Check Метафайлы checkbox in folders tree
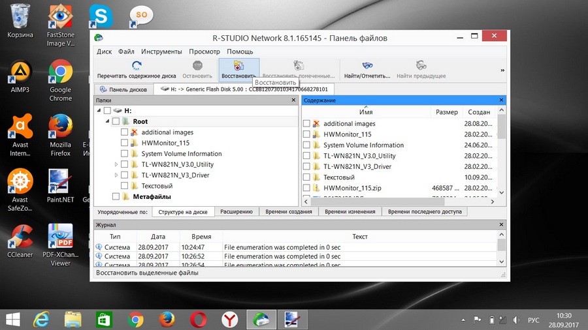588x330 pixels. click(116, 196)
